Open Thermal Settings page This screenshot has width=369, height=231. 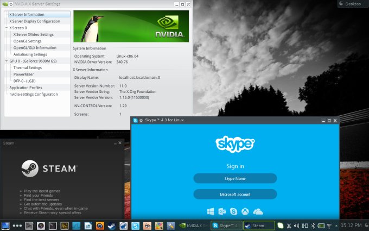[27, 67]
